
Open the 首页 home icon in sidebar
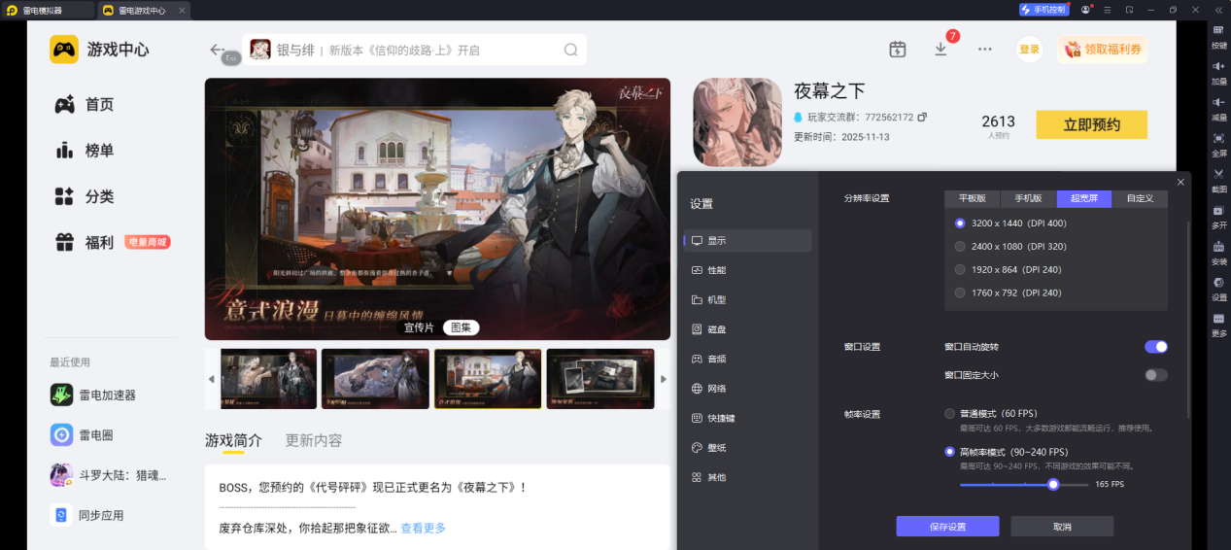65,104
